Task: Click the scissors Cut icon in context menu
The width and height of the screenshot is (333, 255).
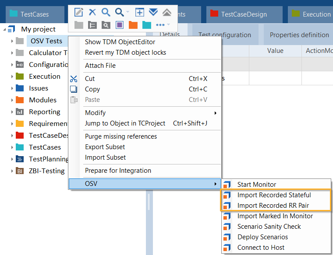Action: pyautogui.click(x=74, y=79)
